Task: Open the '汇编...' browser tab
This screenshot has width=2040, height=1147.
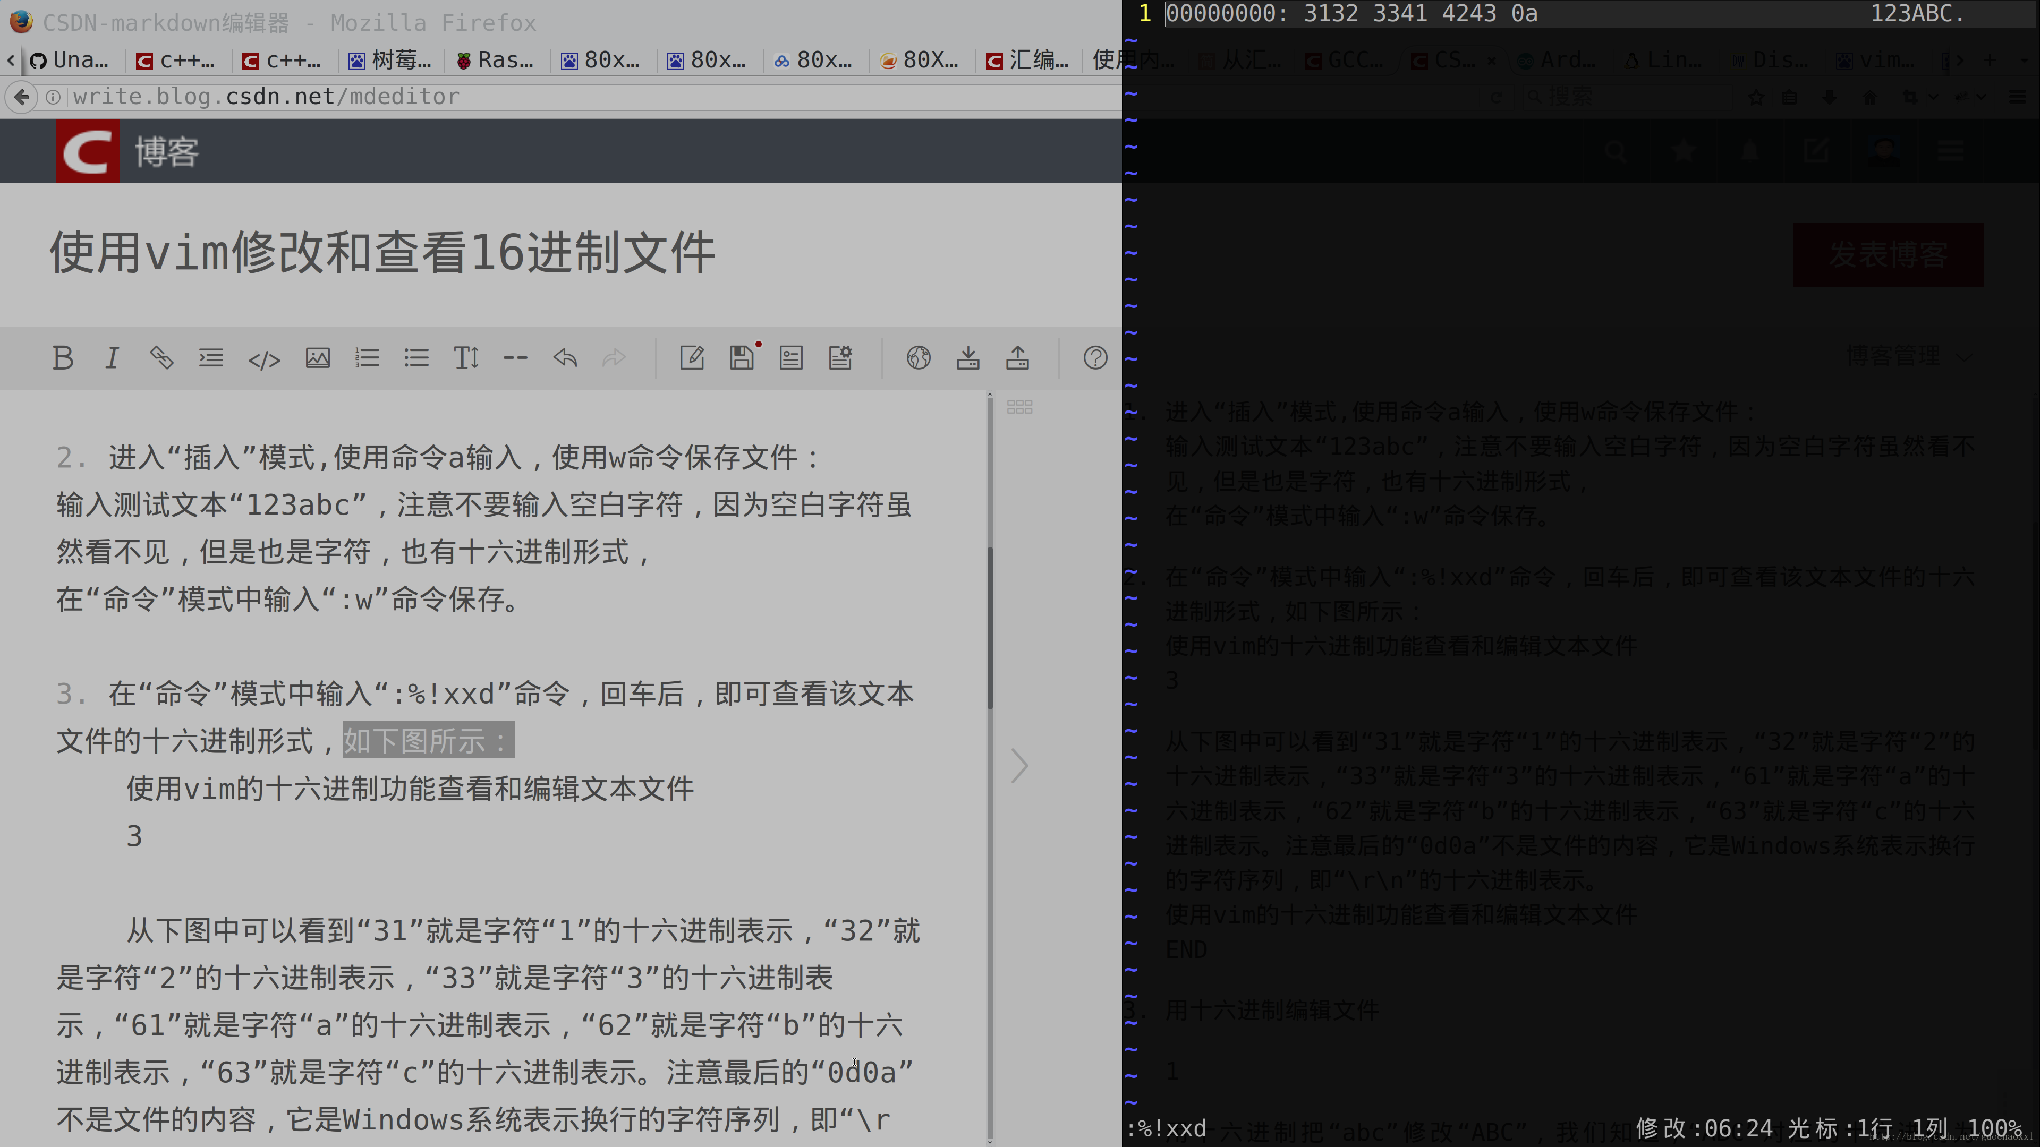Action: click(1028, 60)
